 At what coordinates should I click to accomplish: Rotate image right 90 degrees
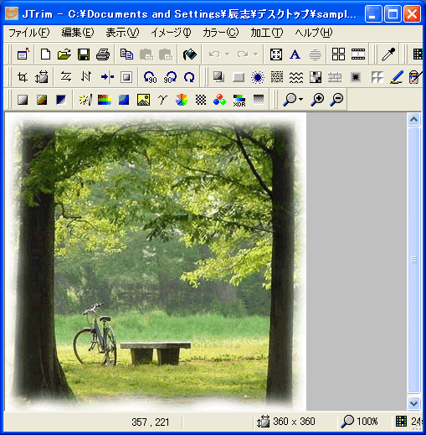(x=170, y=77)
